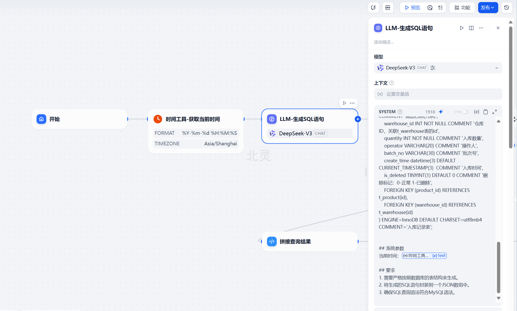Open the 发布 publish dropdown
This screenshot has height=311, width=517.
(x=488, y=8)
